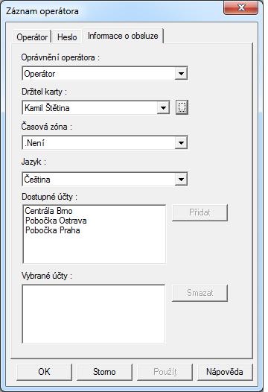Select Pobočka Praha in available accounts

click(x=52, y=230)
